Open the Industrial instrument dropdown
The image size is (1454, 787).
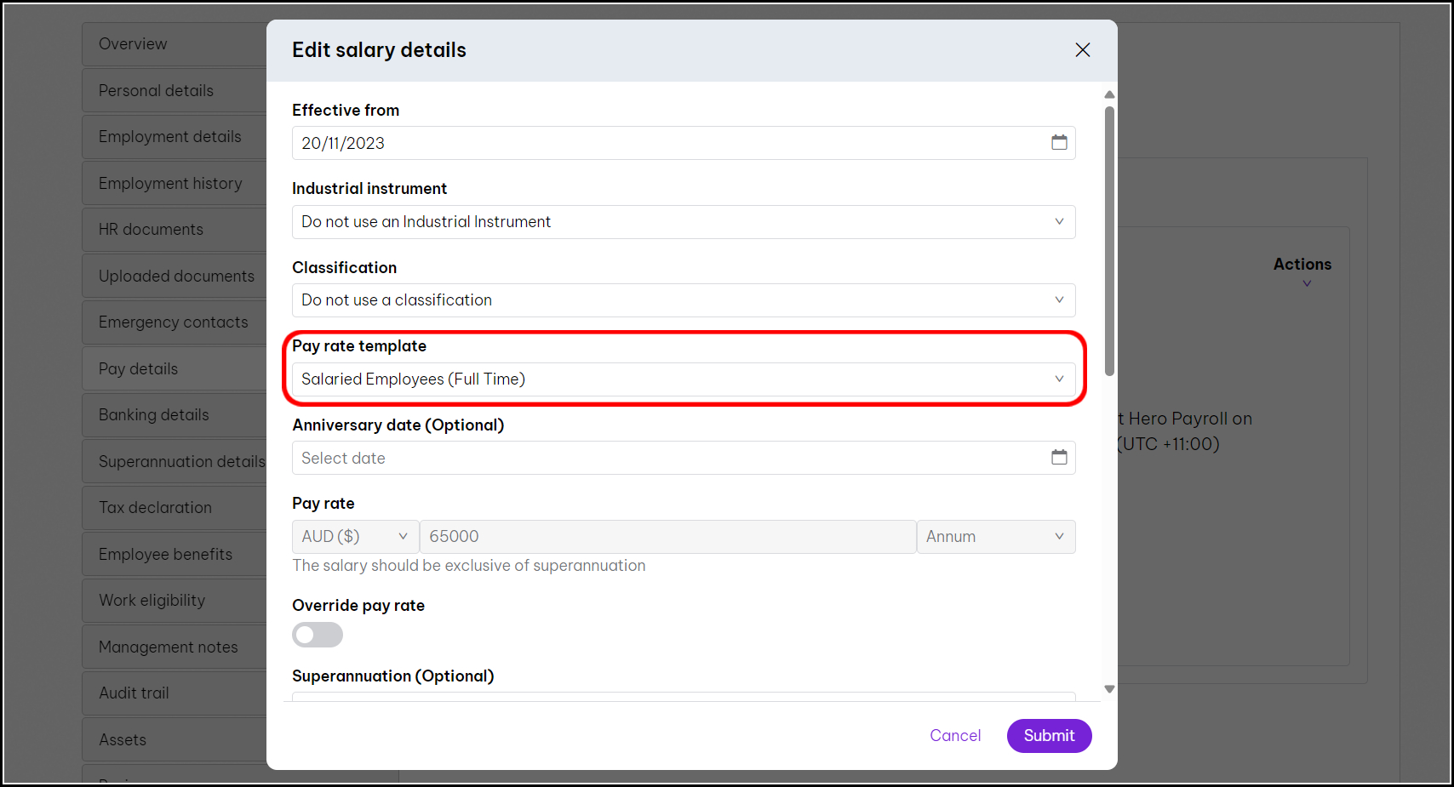pyautogui.click(x=684, y=222)
